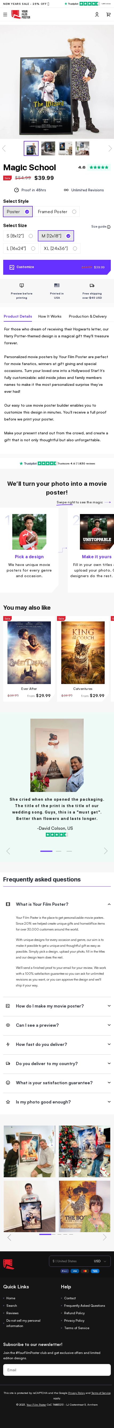Select the Framed Poster style option
Viewport: 114px width, 1428px height.
point(57,211)
